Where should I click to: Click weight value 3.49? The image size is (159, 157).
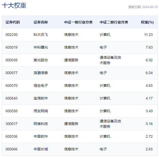(149, 111)
